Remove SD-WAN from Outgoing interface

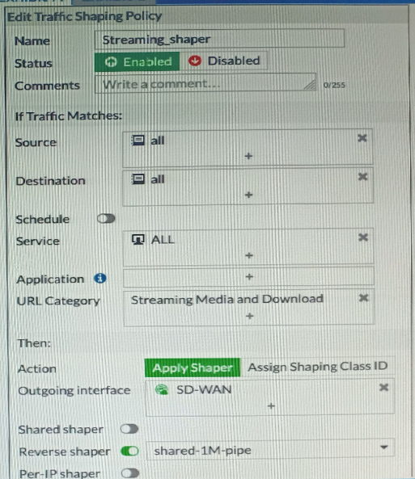click(383, 388)
